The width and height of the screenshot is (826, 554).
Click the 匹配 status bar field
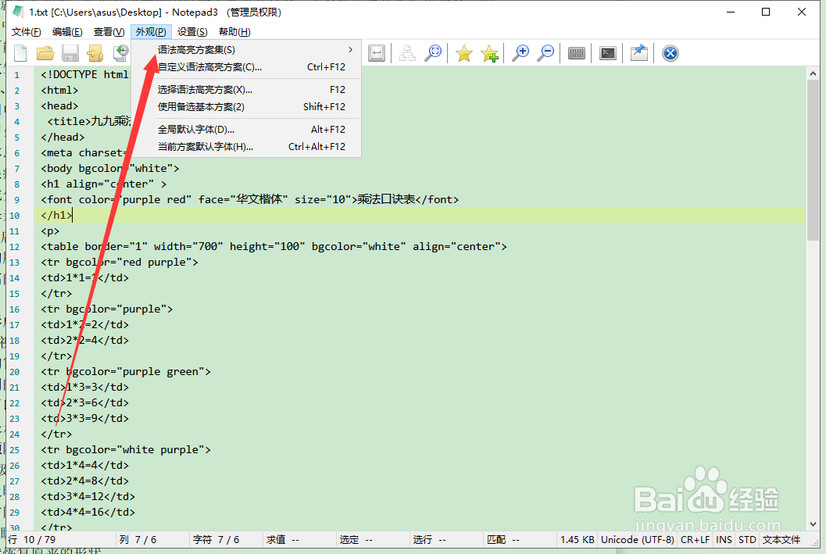click(520, 540)
